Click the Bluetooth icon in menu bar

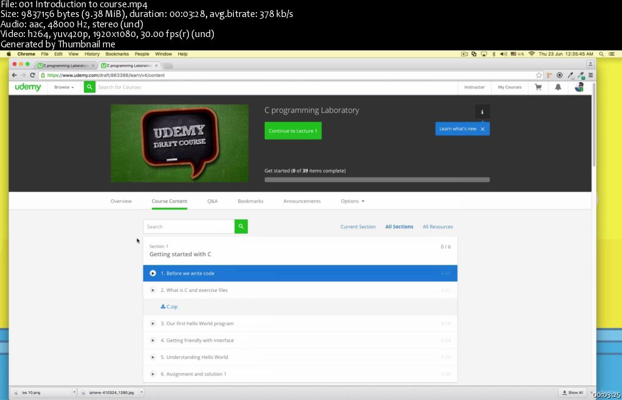494,54
